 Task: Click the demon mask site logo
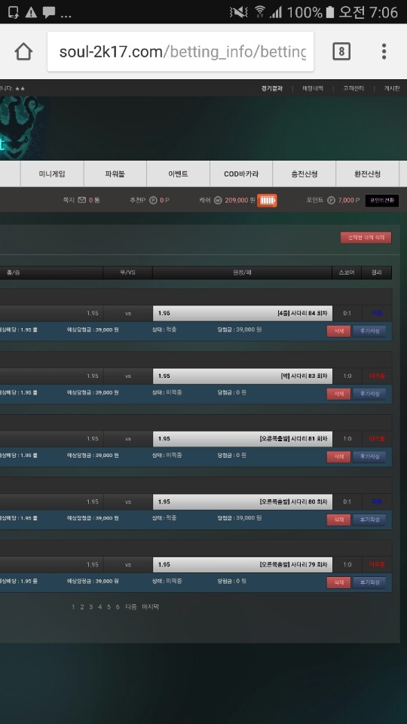[x=22, y=127]
